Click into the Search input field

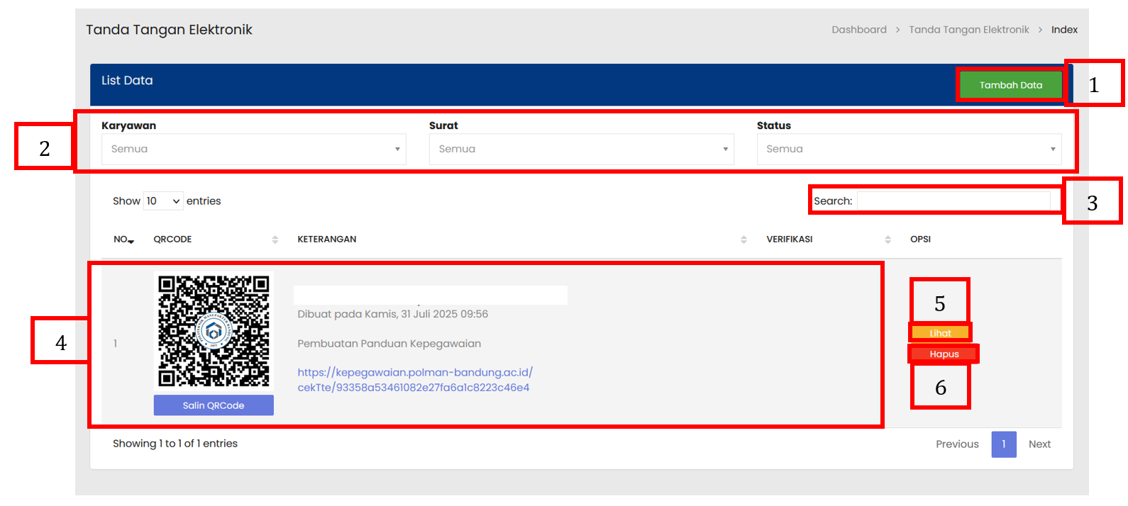[953, 201]
